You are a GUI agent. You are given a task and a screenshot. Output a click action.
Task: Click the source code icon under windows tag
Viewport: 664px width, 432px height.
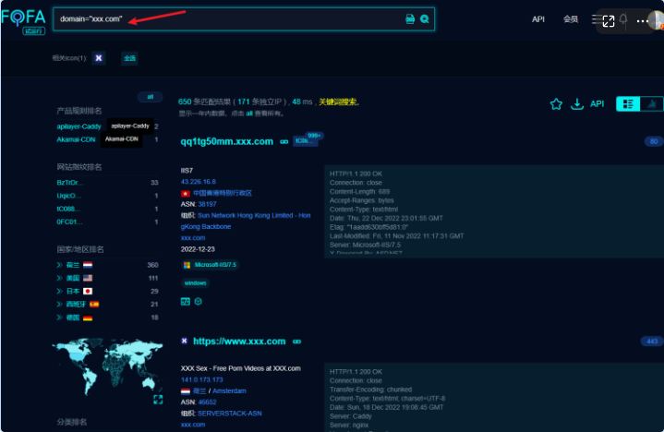pyautogui.click(x=186, y=302)
